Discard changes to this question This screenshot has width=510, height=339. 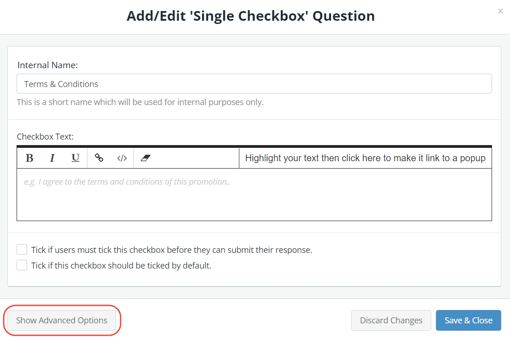click(x=391, y=320)
